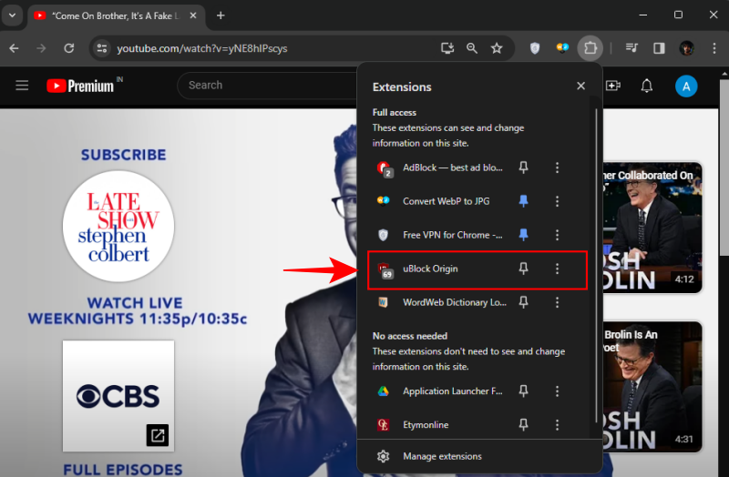Open more actions for Convert WebP to JPG
Viewport: 729px width, 477px height.
(557, 201)
